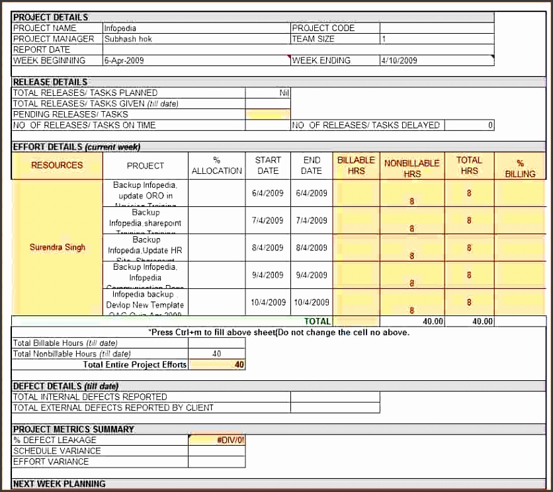Select the Total Entire Project Efforts value cell
Viewport: 553px width, 492px height.
pos(217,364)
